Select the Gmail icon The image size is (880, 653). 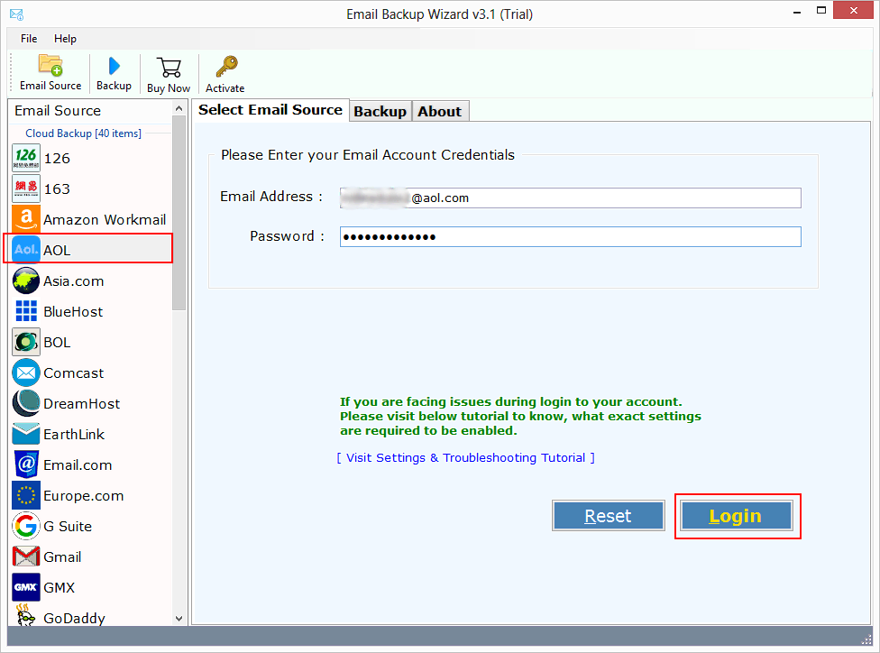coord(26,556)
